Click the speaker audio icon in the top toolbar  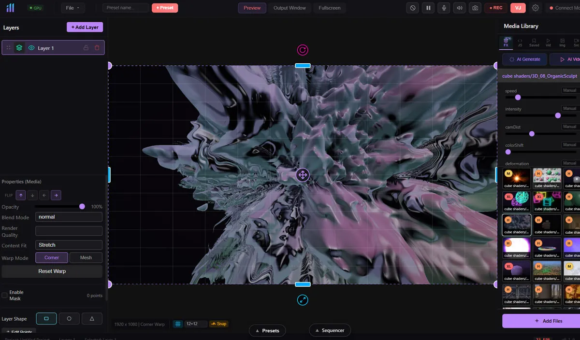[459, 8]
